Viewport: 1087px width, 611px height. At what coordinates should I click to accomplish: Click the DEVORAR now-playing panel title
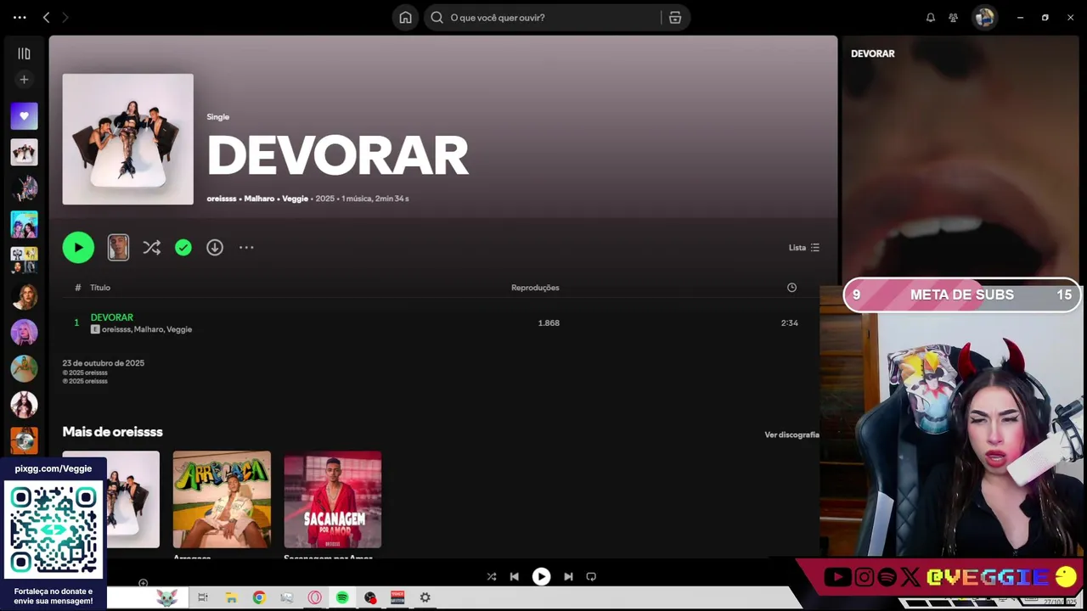coord(873,53)
